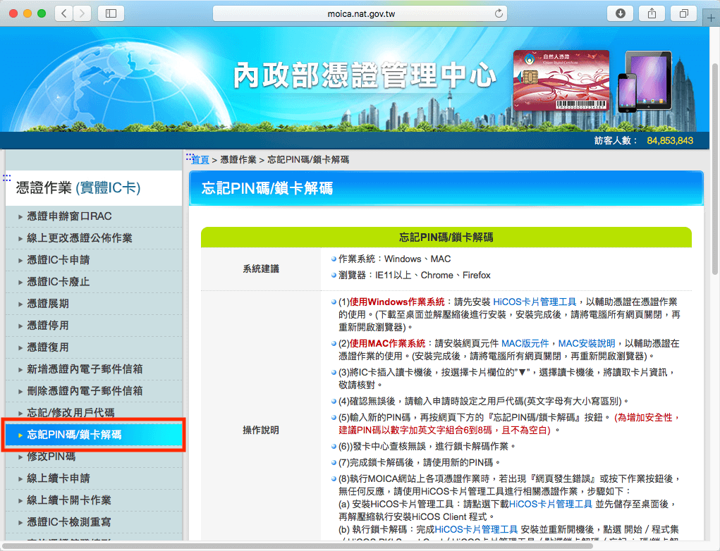Click HiCOS卡片管理工具 link in step (1)
720x551 pixels.
point(535,302)
